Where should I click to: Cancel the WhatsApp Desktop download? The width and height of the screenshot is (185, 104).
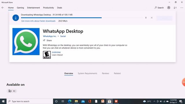[152, 18]
